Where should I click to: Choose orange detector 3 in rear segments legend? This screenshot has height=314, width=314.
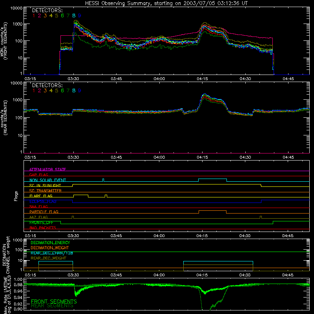tap(45, 91)
